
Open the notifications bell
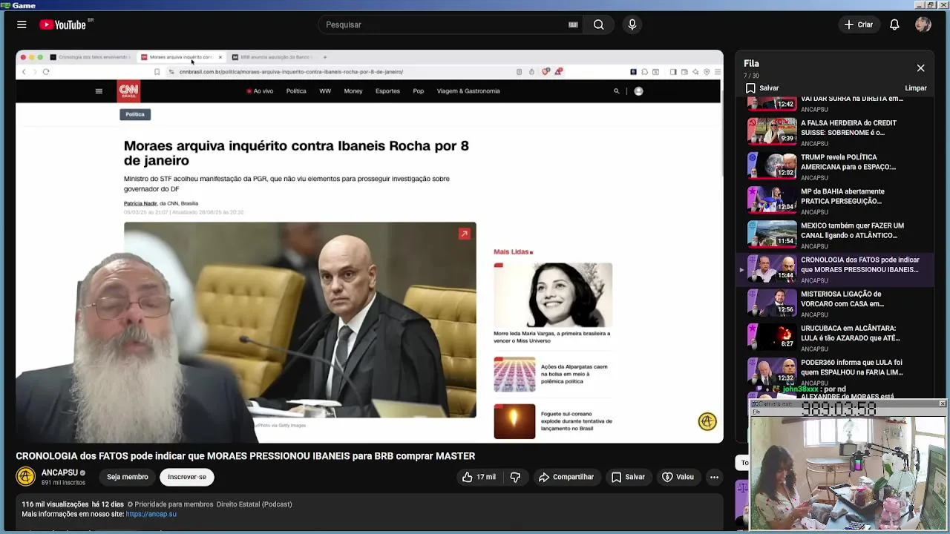pyautogui.click(x=894, y=24)
